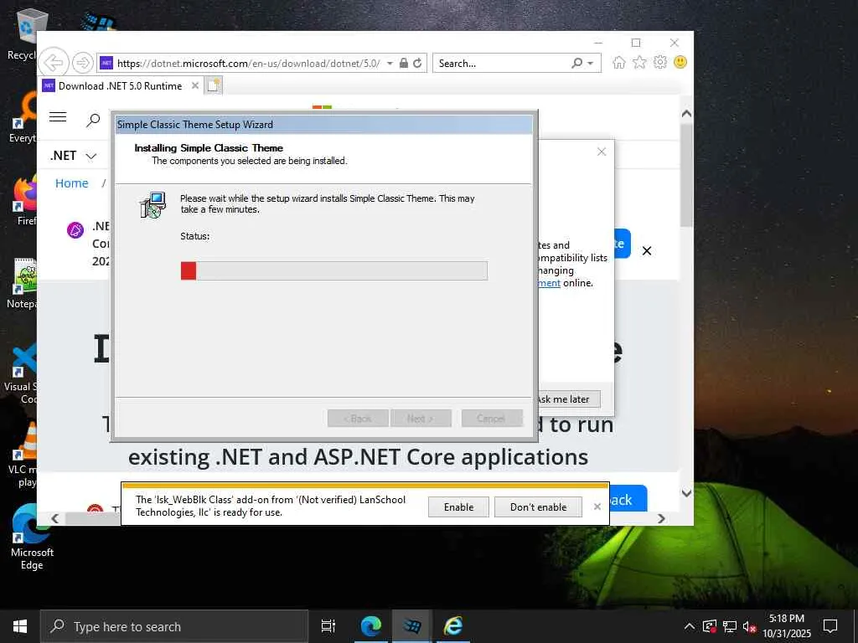This screenshot has width=858, height=643.
Task: Select the Microsoft Edge desktop shortcut
Action: [x=32, y=538]
